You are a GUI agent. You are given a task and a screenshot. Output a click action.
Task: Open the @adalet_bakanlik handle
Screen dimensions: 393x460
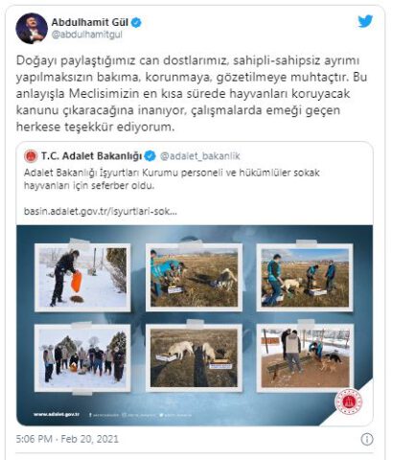click(199, 156)
